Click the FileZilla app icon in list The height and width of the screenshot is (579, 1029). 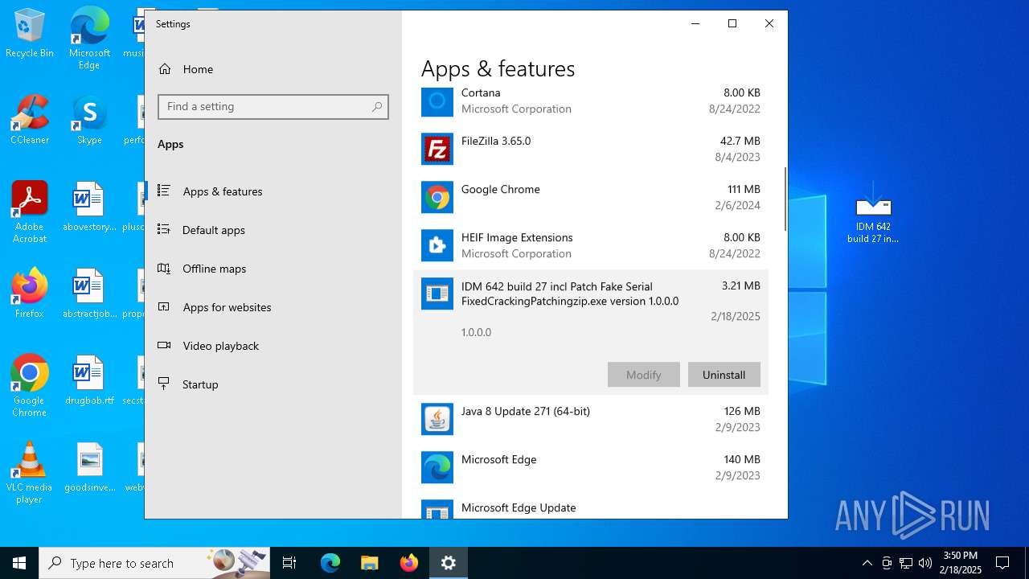pyautogui.click(x=437, y=149)
